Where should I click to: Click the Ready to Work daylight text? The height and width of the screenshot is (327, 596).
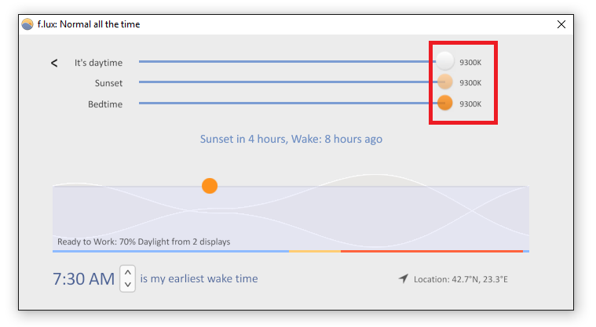(144, 242)
